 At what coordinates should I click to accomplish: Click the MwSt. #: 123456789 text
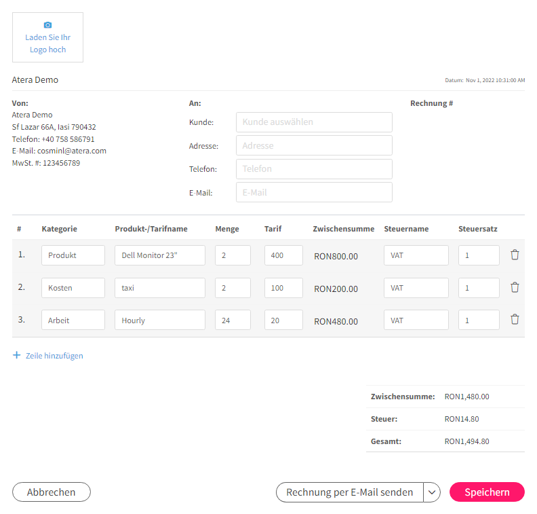(x=46, y=163)
